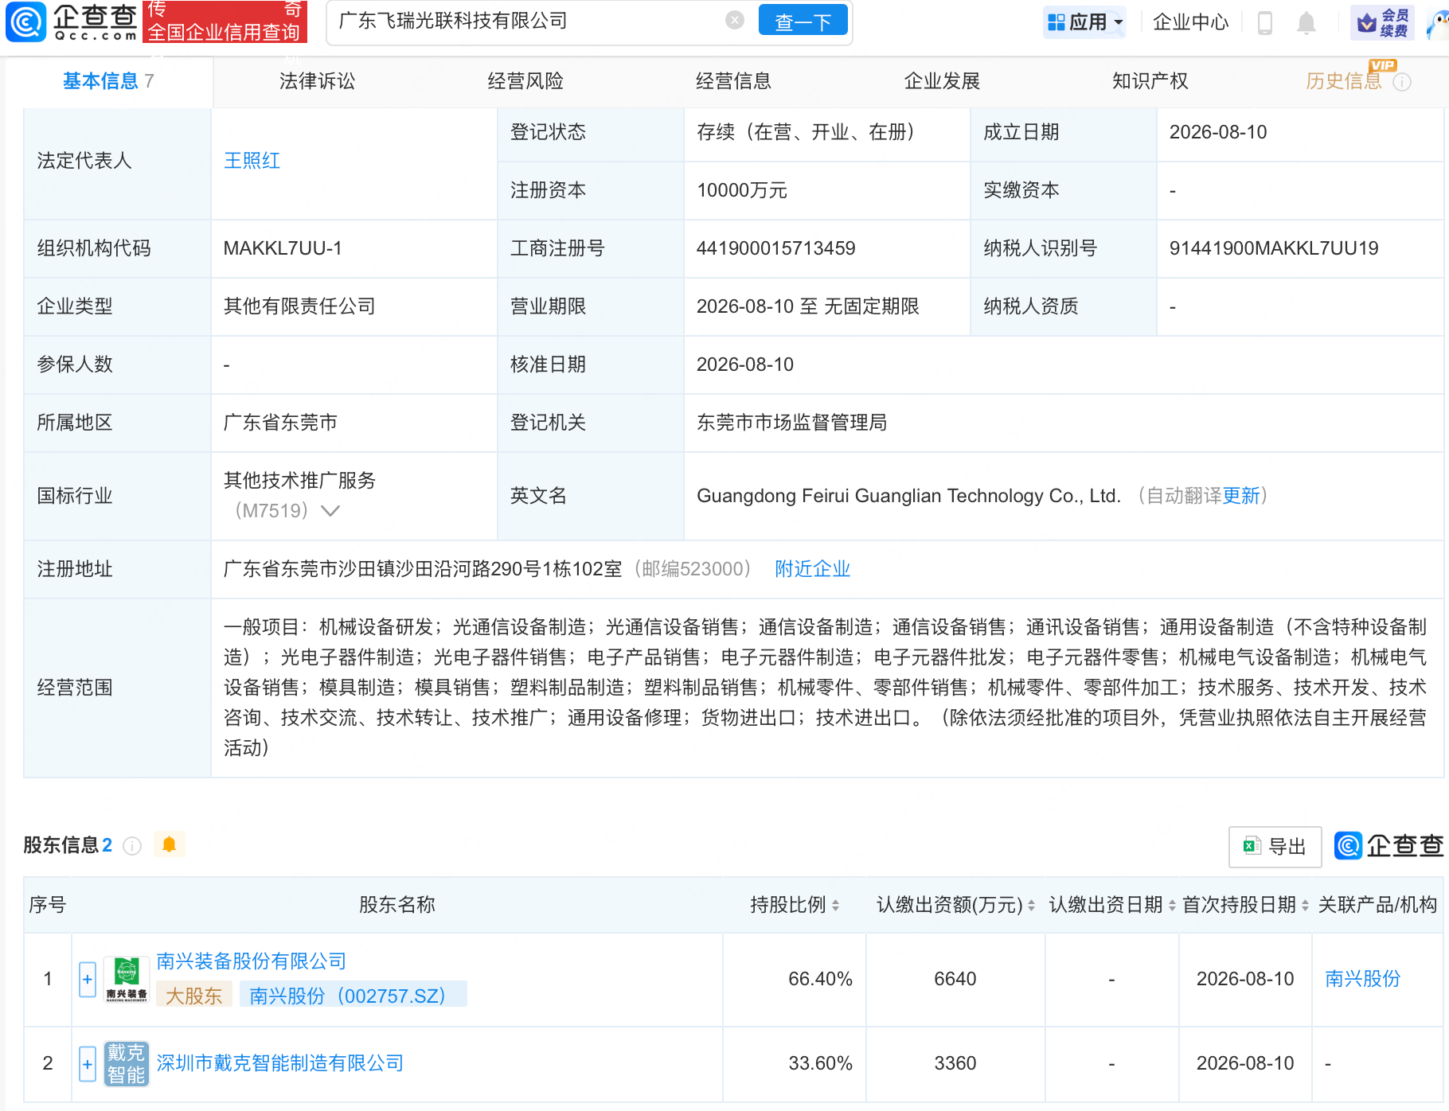Open 企业中心 link in header
1449x1111 pixels.
click(1191, 22)
